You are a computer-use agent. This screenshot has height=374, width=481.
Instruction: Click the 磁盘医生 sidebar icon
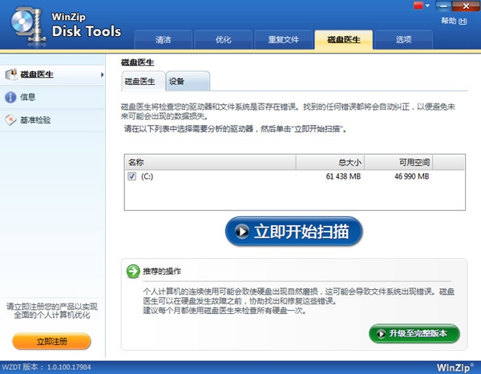pyautogui.click(x=11, y=74)
